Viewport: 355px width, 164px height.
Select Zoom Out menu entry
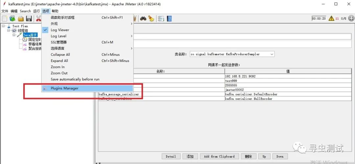(x=87, y=73)
